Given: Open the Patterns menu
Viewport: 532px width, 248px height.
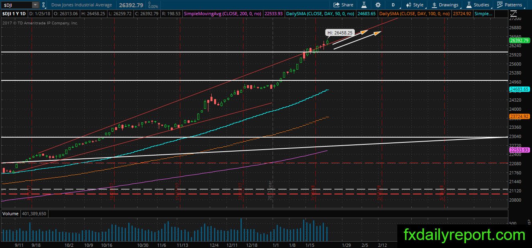Looking at the screenshot, I should 510,5.
